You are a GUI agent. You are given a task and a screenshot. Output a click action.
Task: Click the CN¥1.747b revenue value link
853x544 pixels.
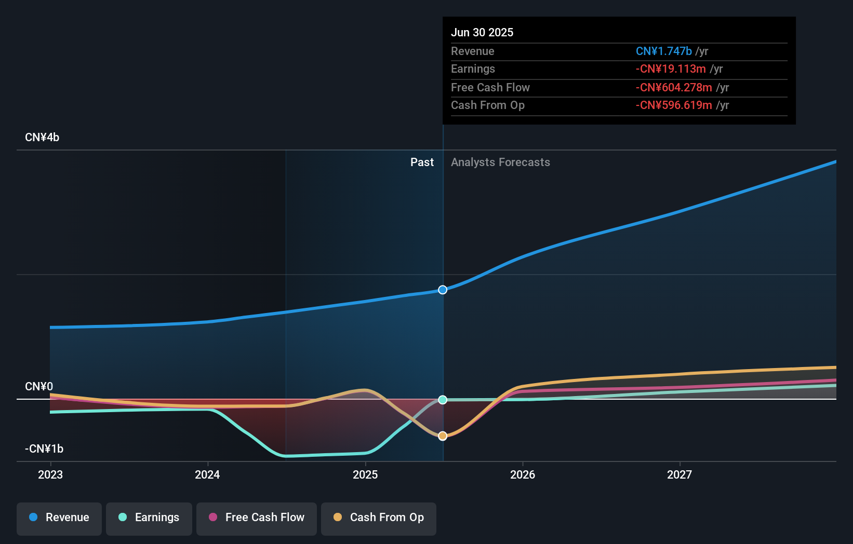point(663,51)
